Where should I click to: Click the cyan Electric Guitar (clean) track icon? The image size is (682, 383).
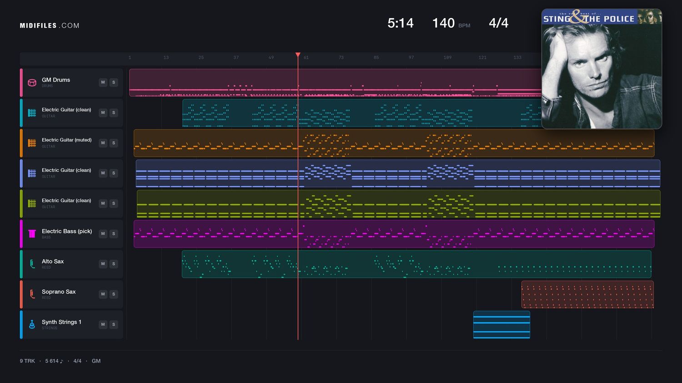[x=32, y=113]
